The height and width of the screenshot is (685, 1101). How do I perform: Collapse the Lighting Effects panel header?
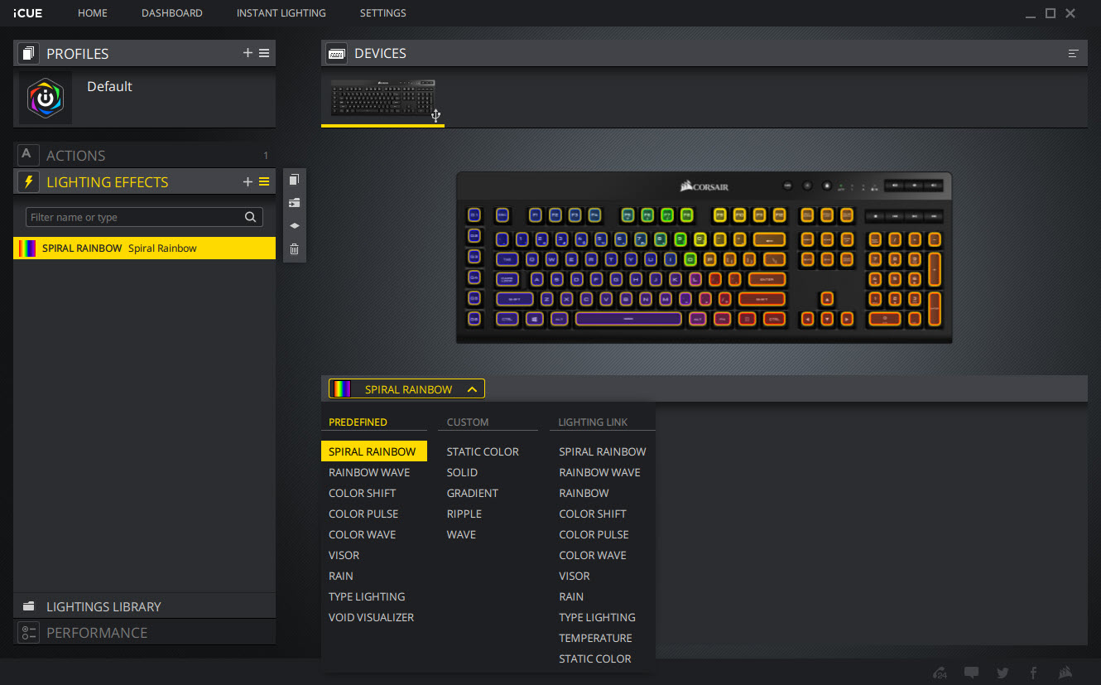click(x=144, y=181)
